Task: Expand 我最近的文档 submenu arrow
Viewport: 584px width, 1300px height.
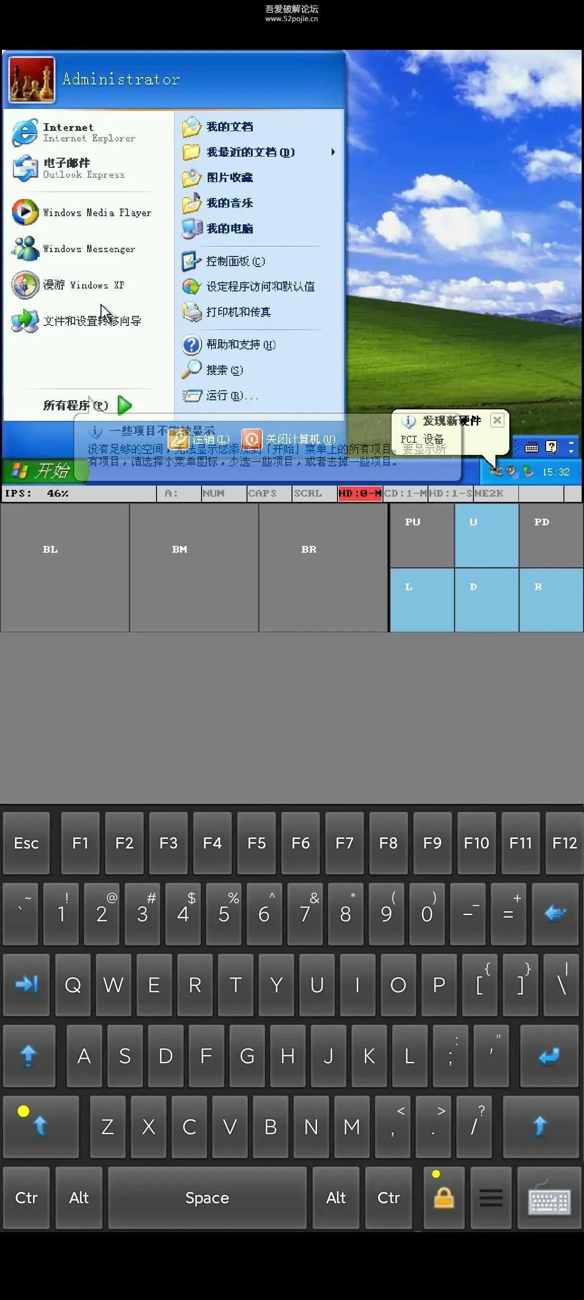Action: pos(333,152)
